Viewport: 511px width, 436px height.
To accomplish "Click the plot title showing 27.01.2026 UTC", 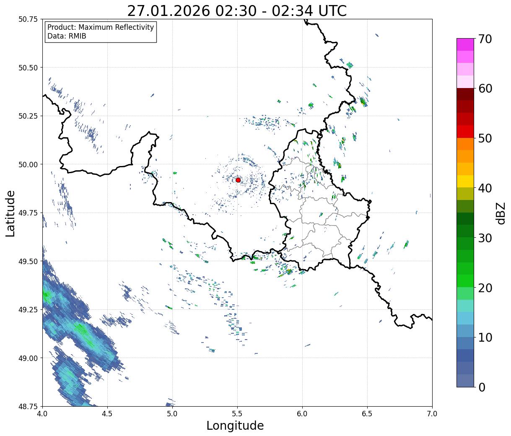I will click(237, 10).
